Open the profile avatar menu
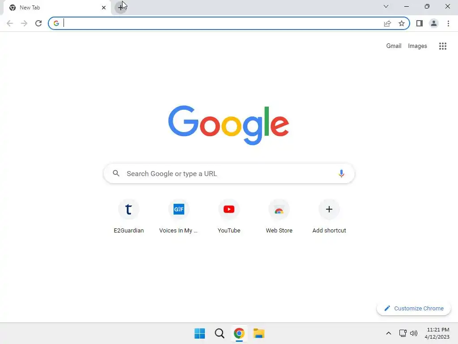 click(434, 23)
